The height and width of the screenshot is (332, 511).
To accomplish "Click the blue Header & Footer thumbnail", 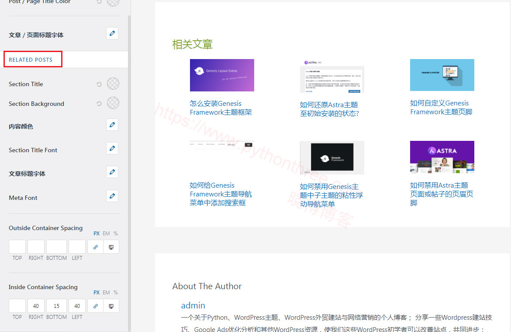I will [442, 75].
